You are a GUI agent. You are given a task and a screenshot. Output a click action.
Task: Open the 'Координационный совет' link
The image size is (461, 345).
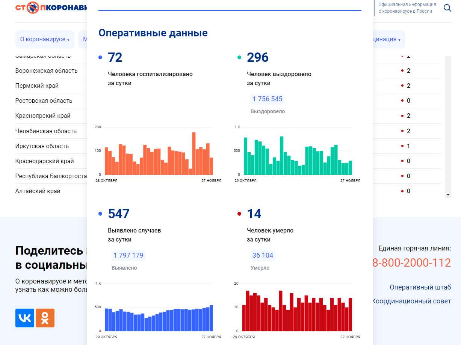point(412,301)
